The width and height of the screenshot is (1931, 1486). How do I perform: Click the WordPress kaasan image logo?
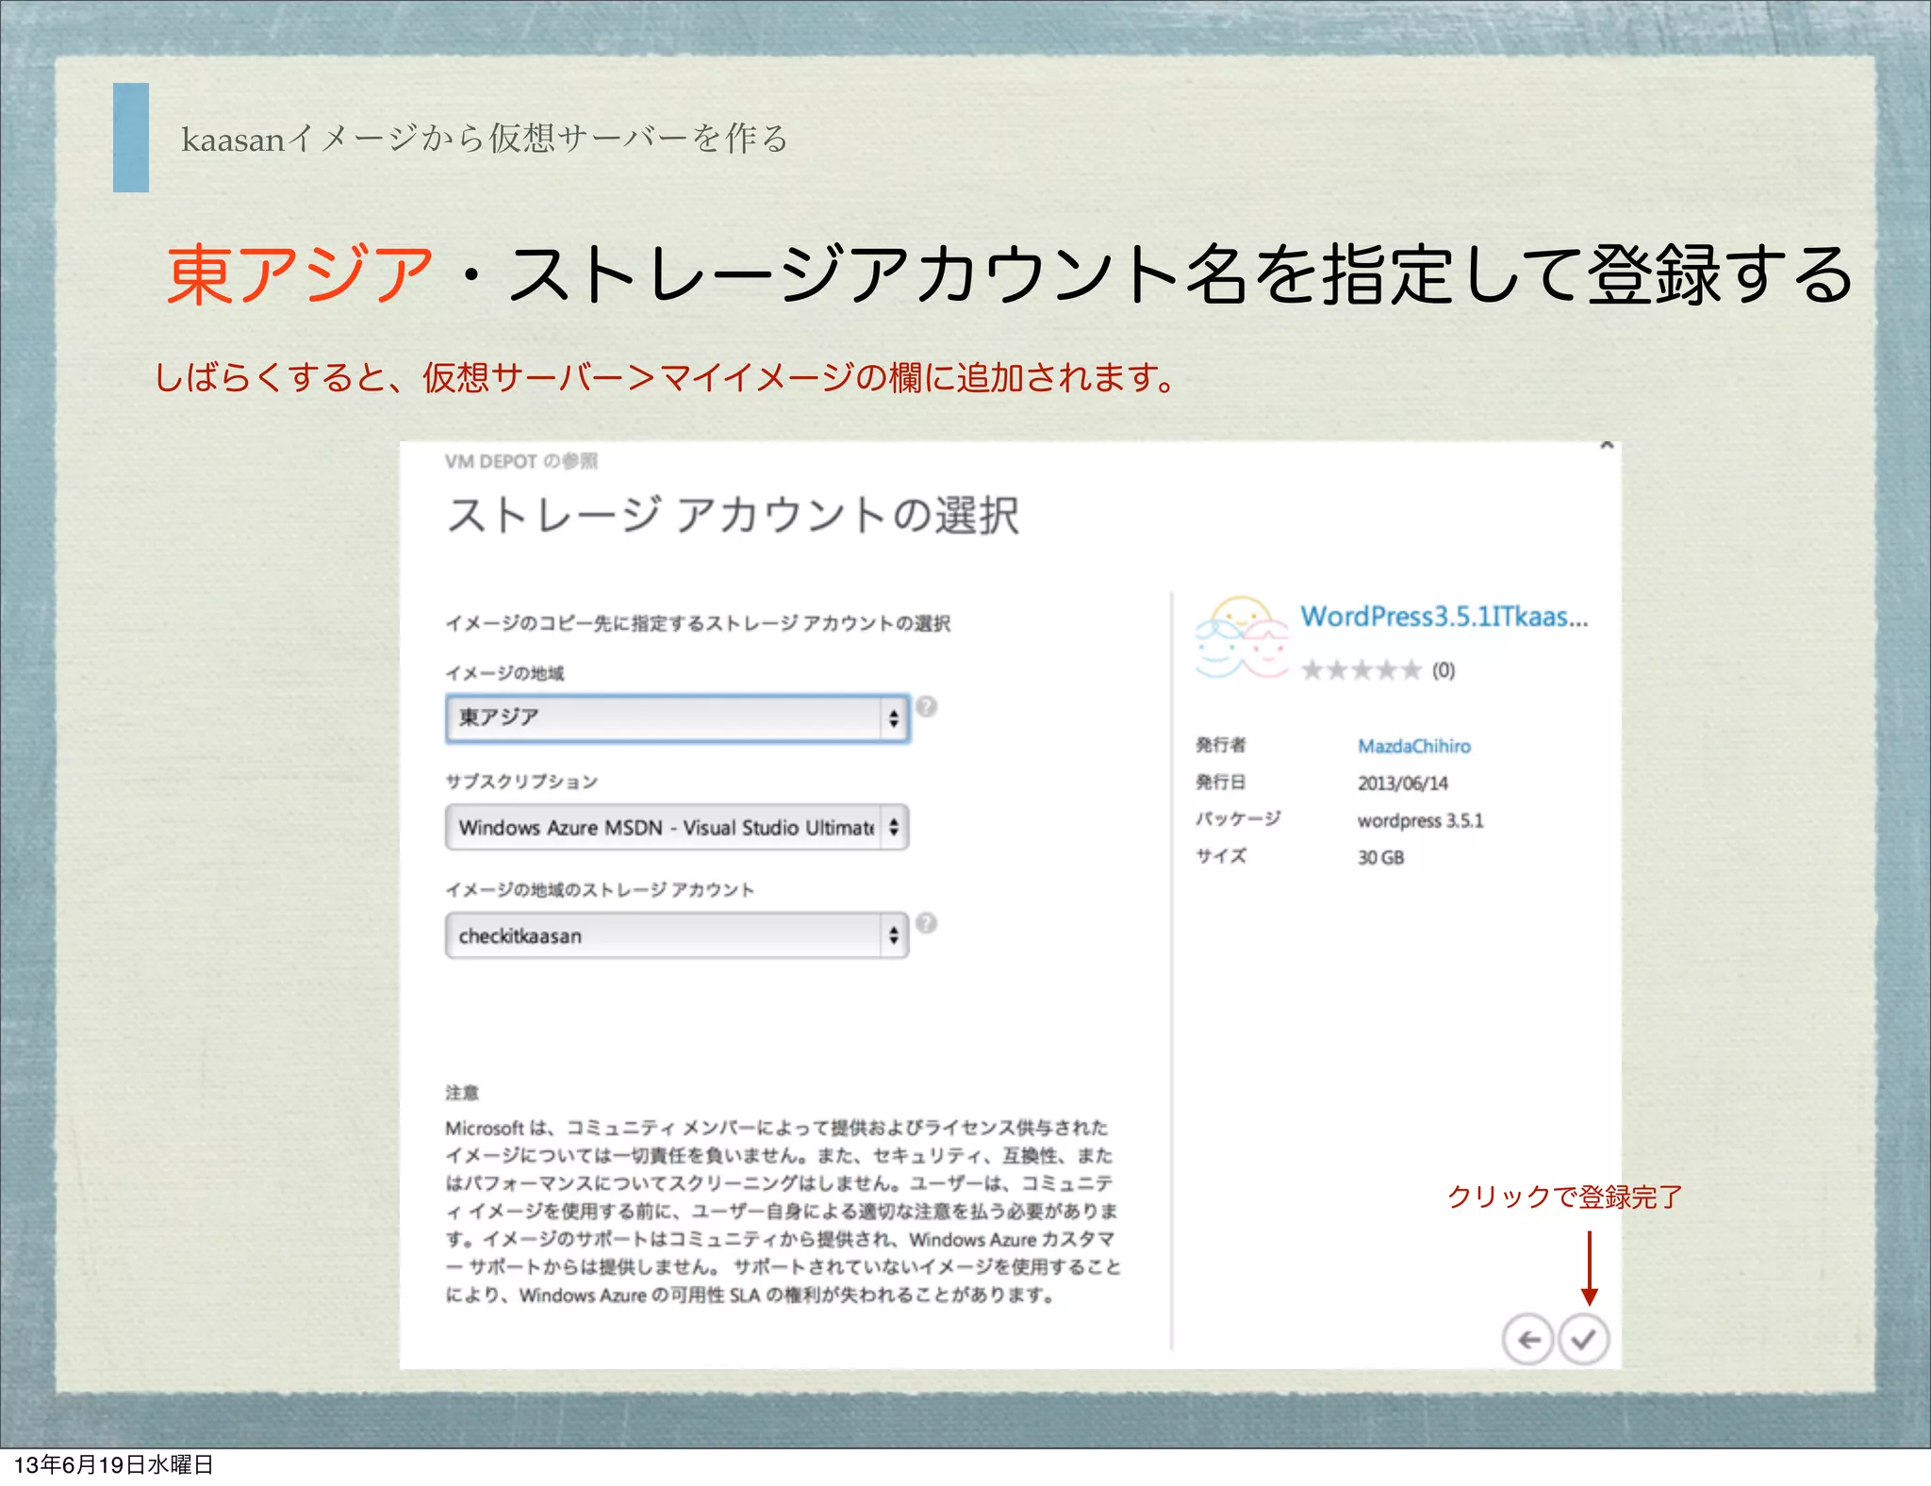(1241, 637)
